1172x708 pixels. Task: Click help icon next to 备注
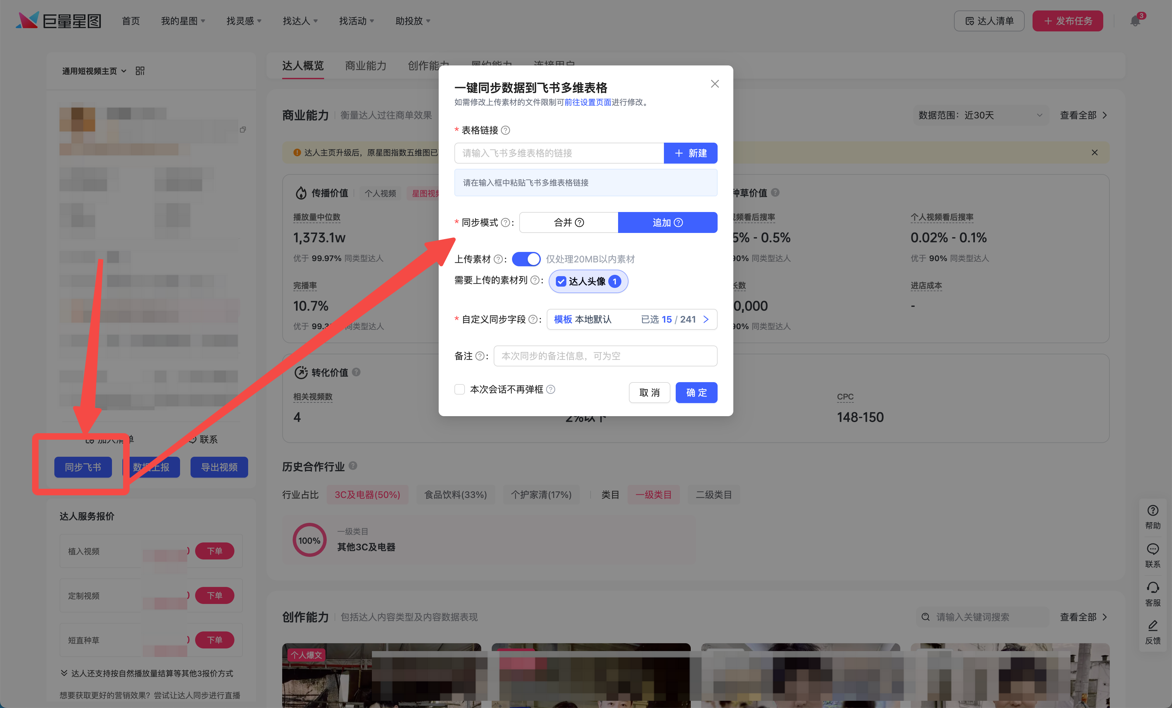click(480, 356)
